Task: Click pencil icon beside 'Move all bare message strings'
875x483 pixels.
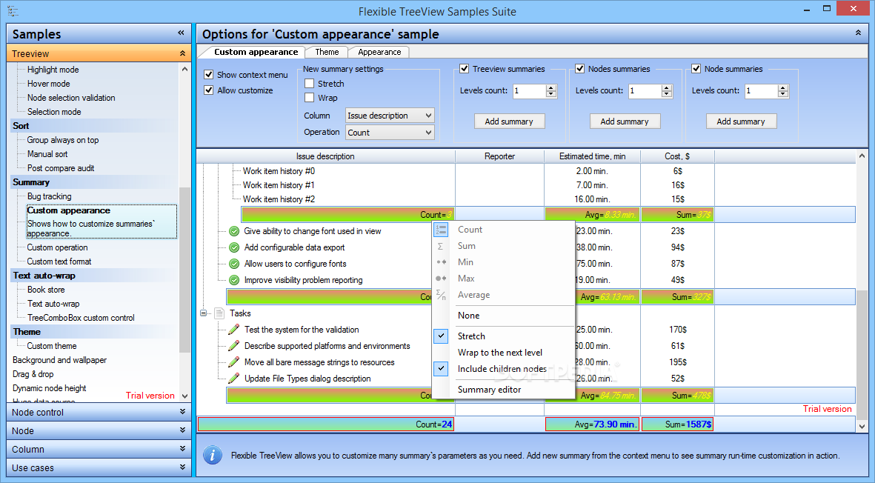Action: [x=234, y=362]
